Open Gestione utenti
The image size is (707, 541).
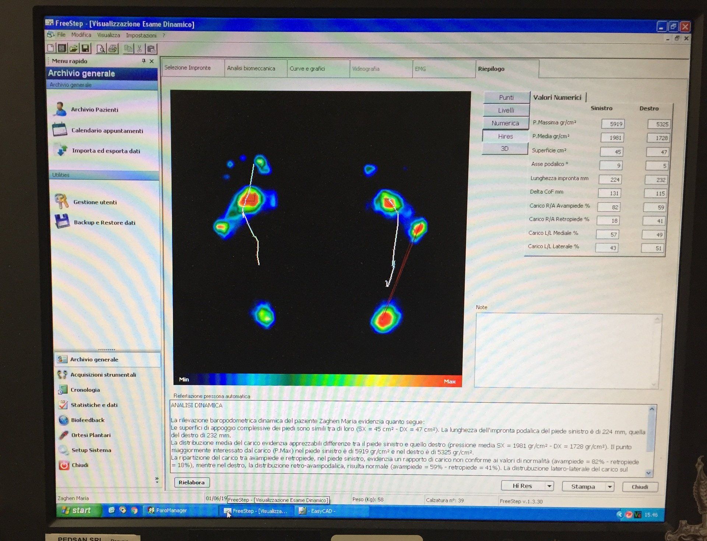86,202
